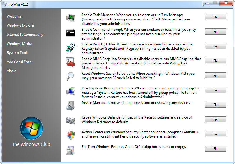Fix the Enable Task Manager issue
Screen dimensions: 235x164
[215, 17]
